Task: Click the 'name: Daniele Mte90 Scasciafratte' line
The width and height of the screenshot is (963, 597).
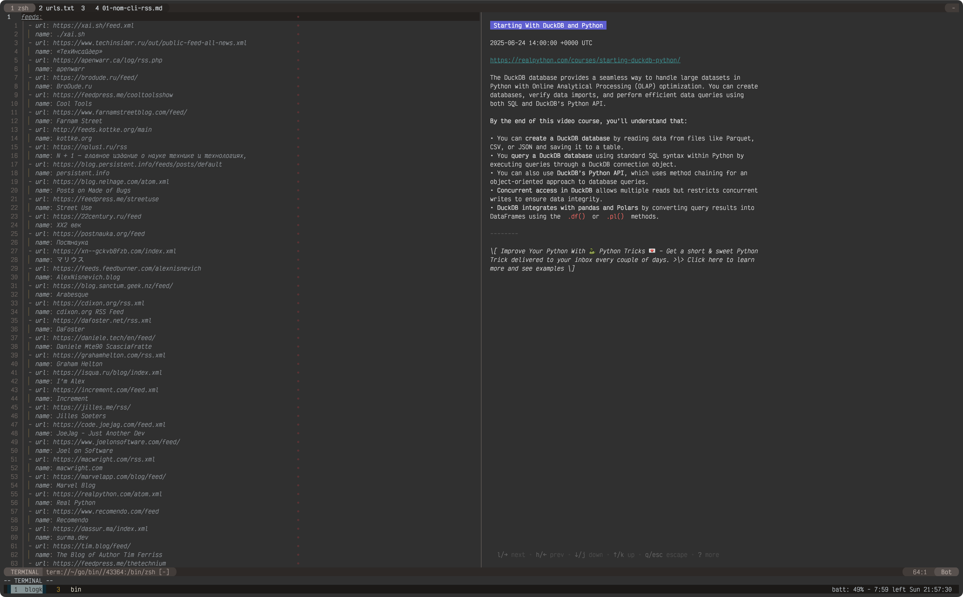Action: pos(94,347)
